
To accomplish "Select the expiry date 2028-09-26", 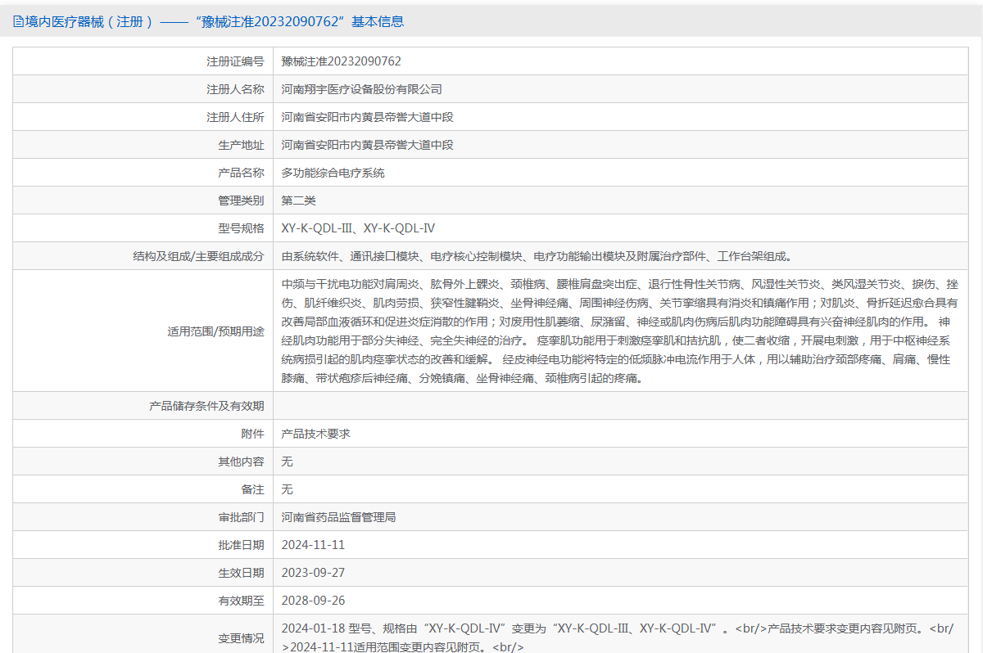I will (x=313, y=601).
